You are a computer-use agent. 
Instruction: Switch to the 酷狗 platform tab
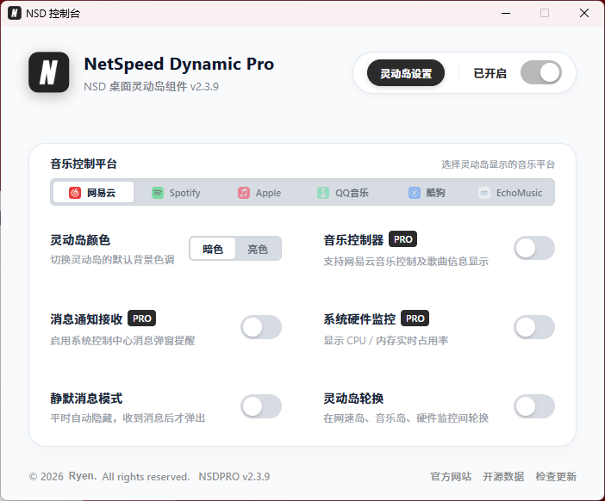[x=427, y=192]
